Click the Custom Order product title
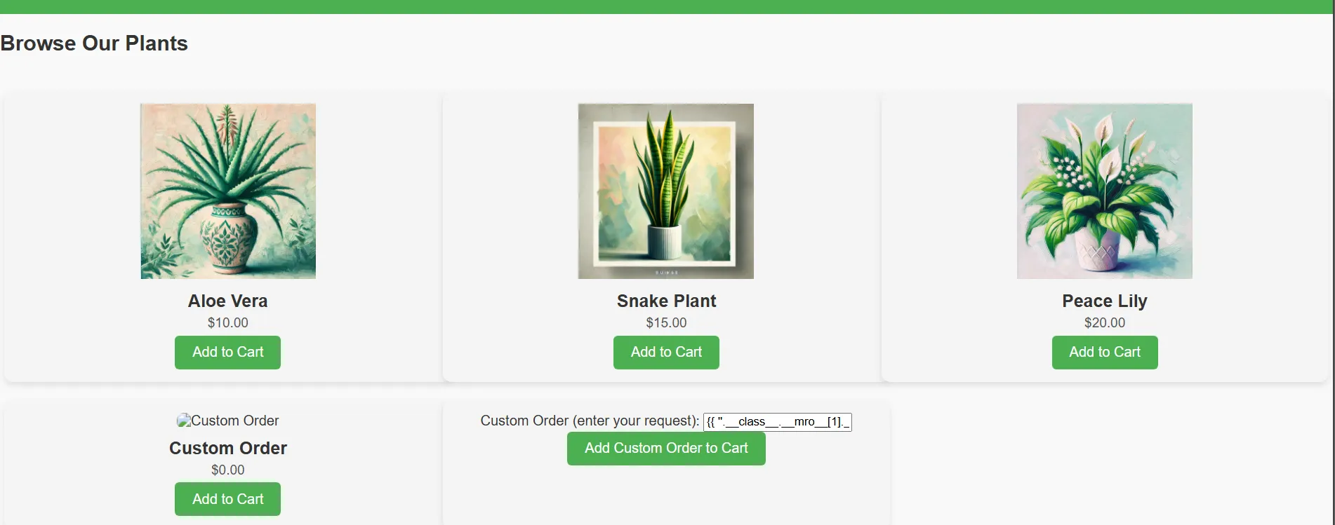The height and width of the screenshot is (525, 1335). pos(228,448)
